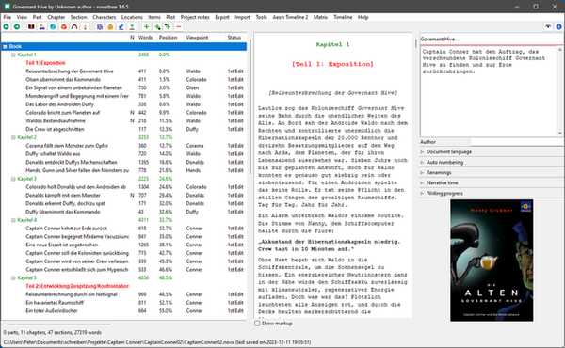Click the green Go back arrow icon
The height and width of the screenshot is (348, 565).
pyautogui.click(x=7, y=26)
